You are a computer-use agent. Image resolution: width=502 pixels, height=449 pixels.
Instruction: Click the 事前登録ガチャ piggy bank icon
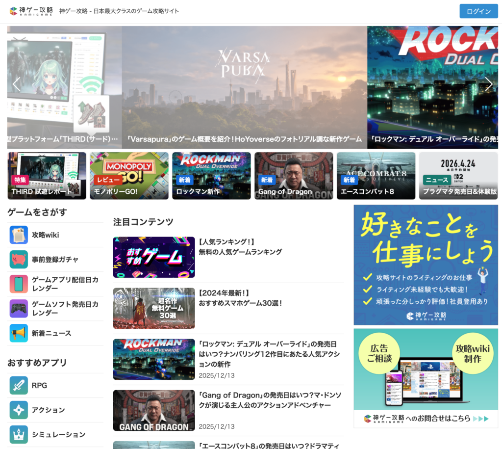pyautogui.click(x=19, y=260)
